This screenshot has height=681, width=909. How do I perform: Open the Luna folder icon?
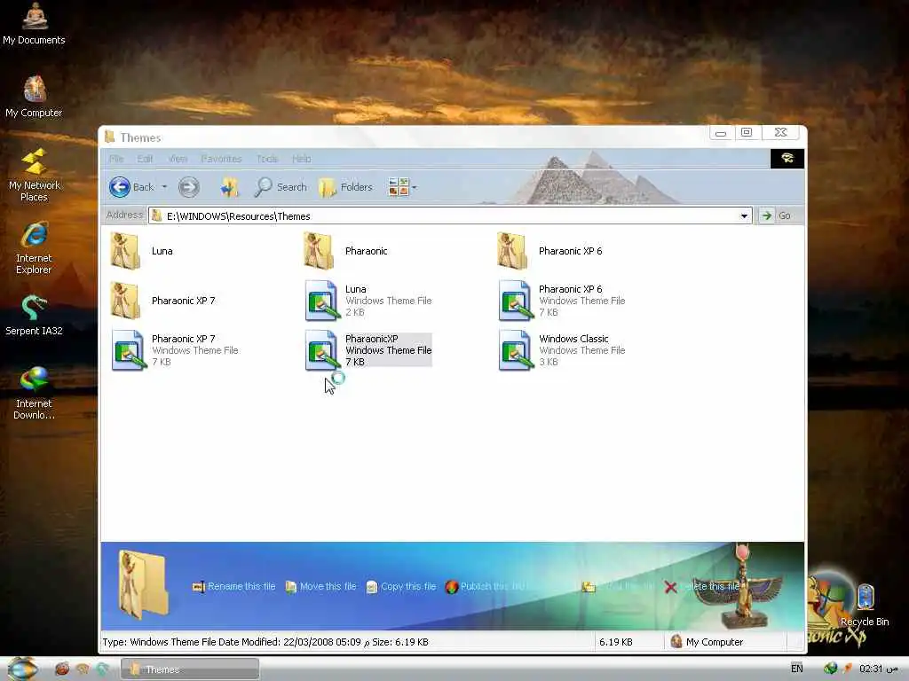(125, 251)
